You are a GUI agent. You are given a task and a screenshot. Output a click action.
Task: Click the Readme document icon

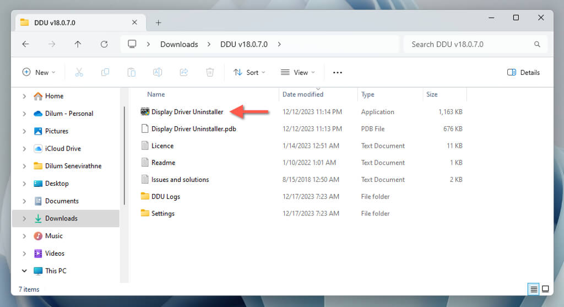(145, 162)
